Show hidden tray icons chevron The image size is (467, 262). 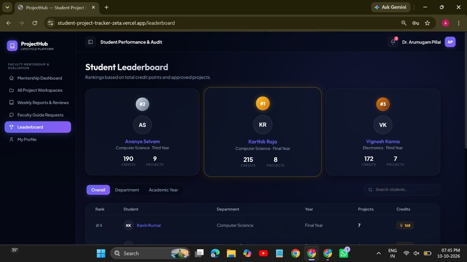378,253
